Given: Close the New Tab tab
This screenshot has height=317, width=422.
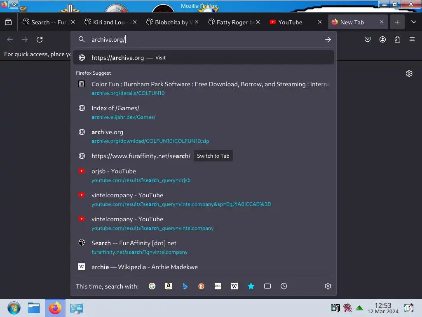Looking at the screenshot, I should click(x=381, y=22).
